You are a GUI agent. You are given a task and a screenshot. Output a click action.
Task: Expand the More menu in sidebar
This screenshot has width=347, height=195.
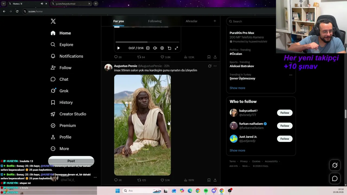[60, 149]
